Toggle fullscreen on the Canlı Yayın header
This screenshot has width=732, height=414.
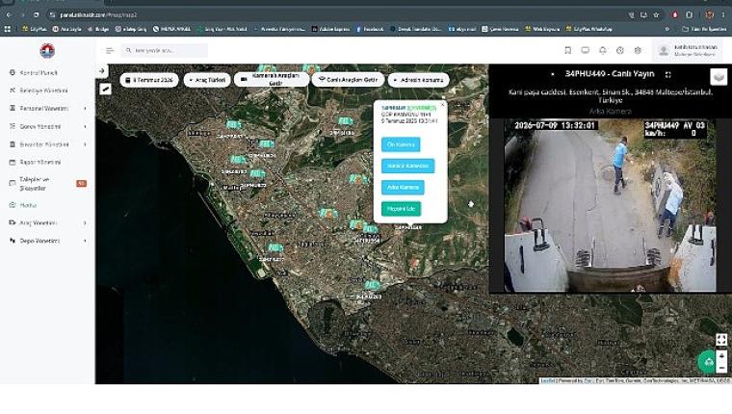pyautogui.click(x=668, y=74)
